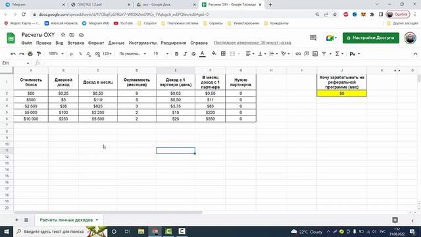Click the formula bar
Image resolution: width=421 pixels, height=237 pixels.
[231, 63]
